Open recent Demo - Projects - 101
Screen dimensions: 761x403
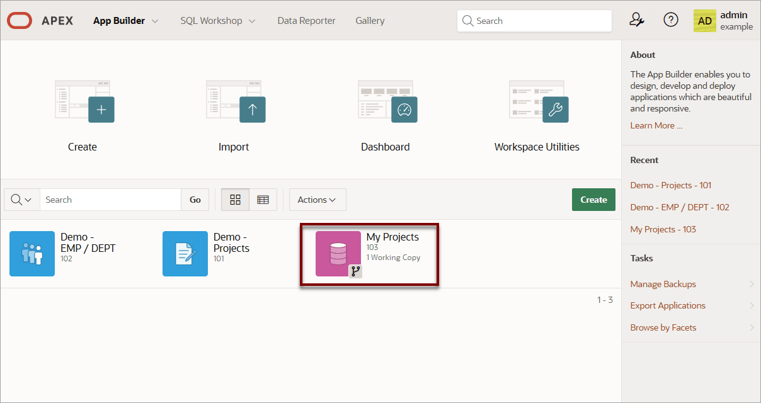point(671,185)
